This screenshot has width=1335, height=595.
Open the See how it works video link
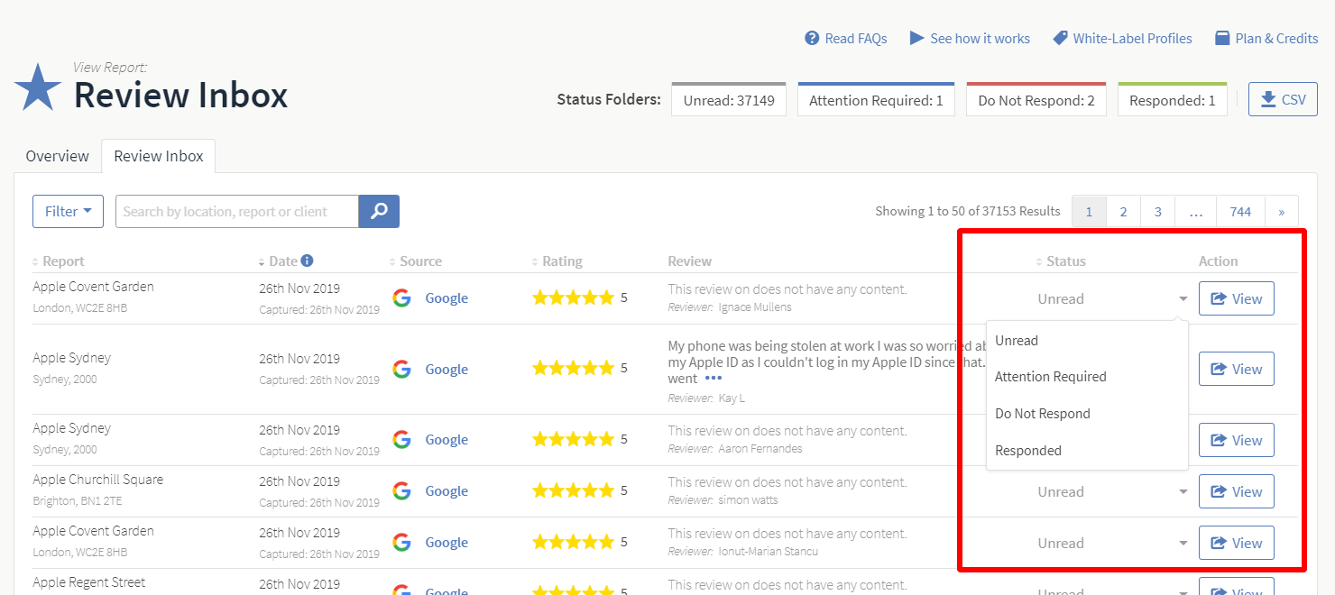tap(970, 38)
